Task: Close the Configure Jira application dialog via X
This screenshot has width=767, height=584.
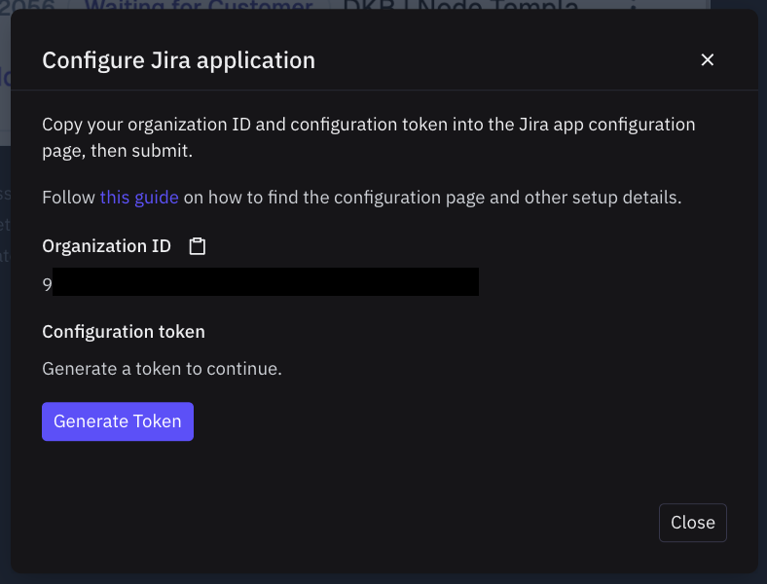Action: click(707, 59)
